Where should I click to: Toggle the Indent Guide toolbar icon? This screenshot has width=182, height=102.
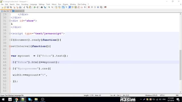(69, 7)
